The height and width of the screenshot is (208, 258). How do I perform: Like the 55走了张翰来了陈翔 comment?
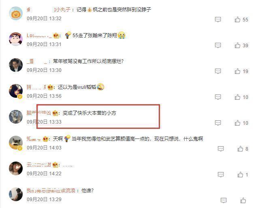tap(237, 45)
